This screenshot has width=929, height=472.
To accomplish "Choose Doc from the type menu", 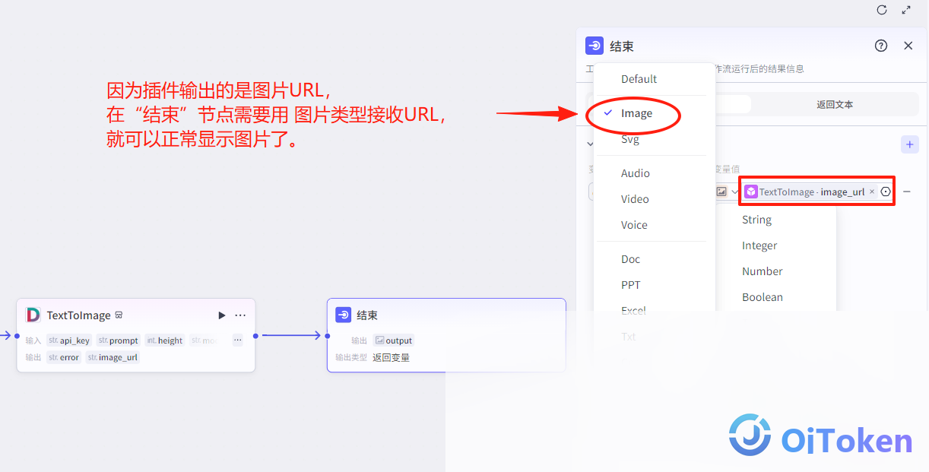I will tap(631, 259).
